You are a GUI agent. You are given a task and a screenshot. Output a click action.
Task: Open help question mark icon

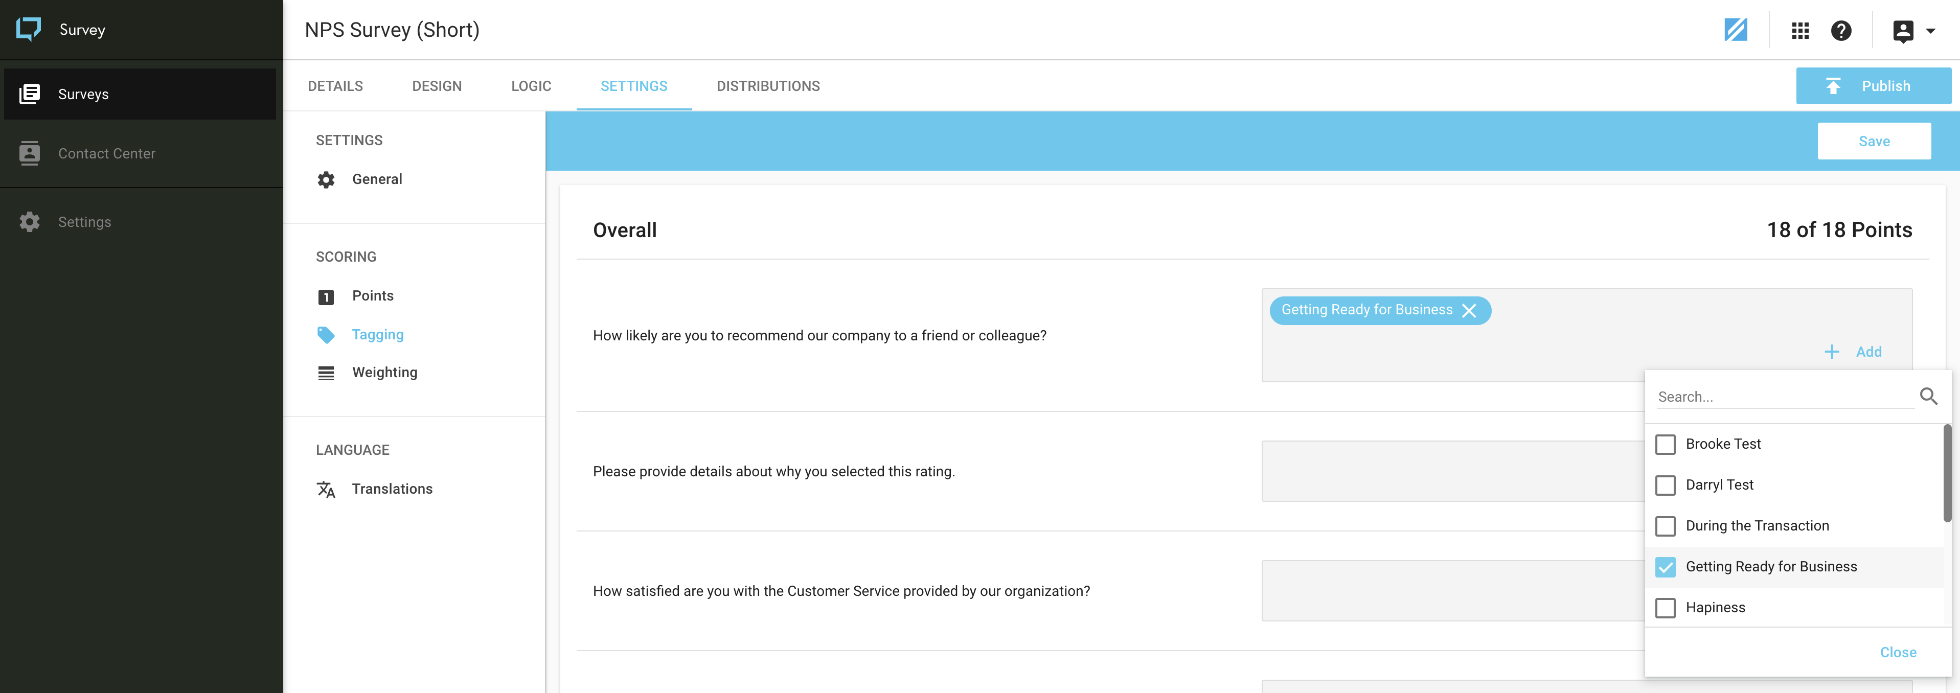1841,31
